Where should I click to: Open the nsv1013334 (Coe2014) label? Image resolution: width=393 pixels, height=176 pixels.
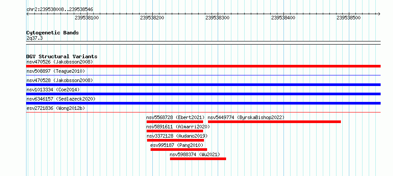click(x=53, y=90)
